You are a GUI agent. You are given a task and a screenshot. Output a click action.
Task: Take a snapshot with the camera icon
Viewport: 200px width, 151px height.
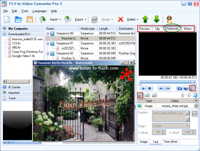coord(180,88)
